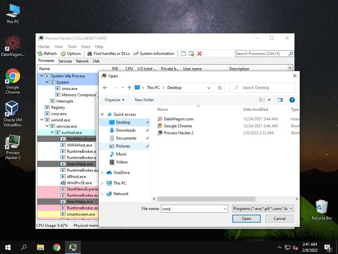Open the view options dropdown arrow

click(269, 100)
